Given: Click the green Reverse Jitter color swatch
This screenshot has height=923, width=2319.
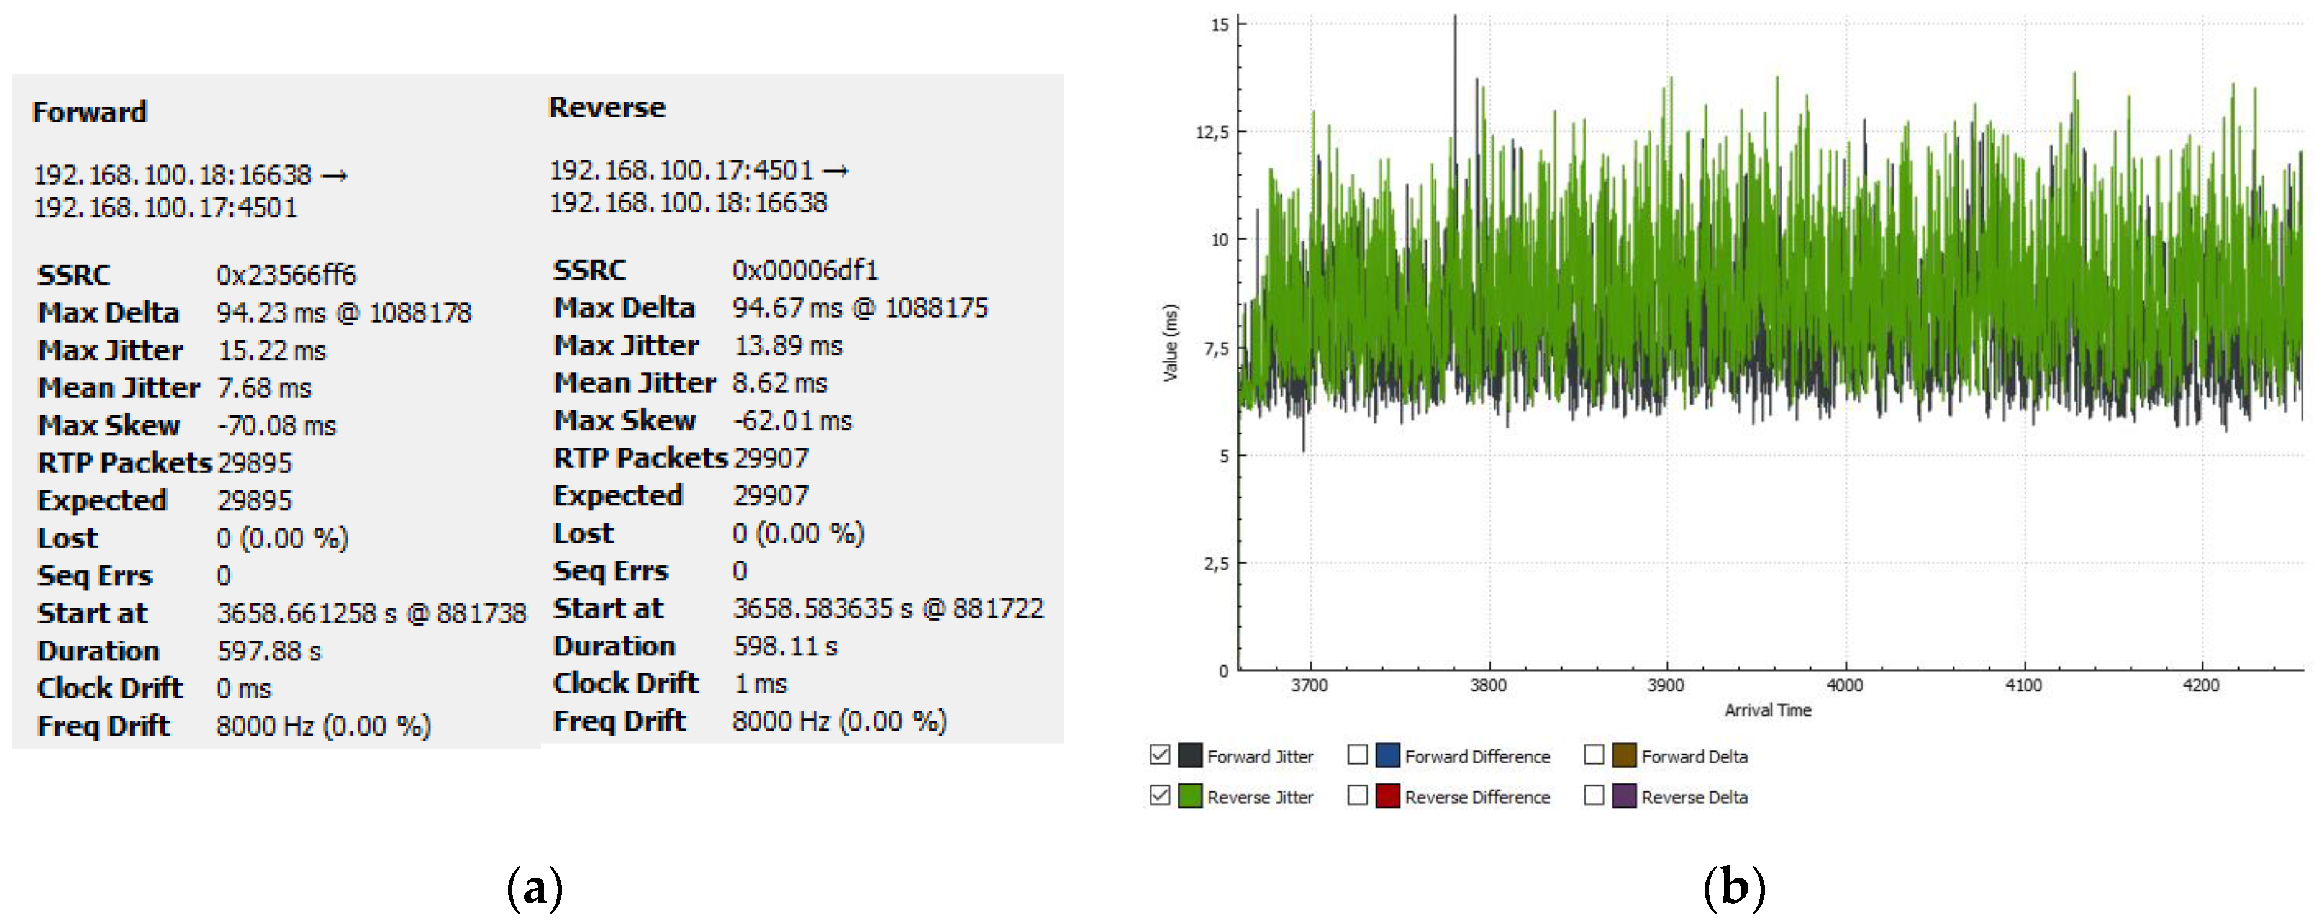Looking at the screenshot, I should [x=1190, y=796].
